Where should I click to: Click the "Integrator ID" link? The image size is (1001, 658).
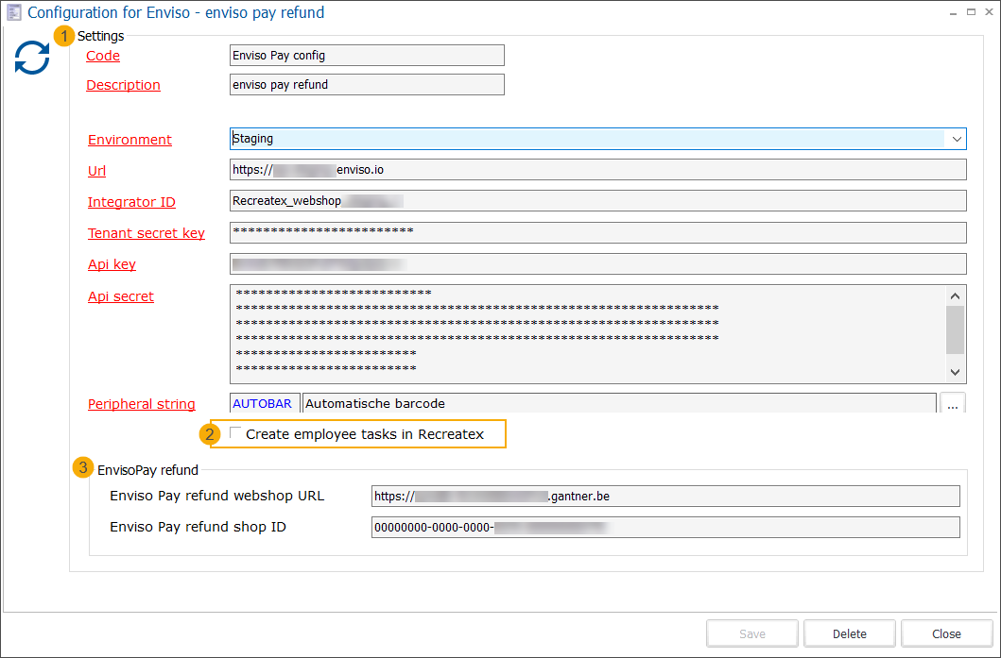131,202
